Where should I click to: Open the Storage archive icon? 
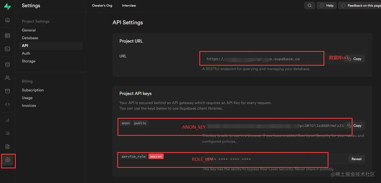7,91
